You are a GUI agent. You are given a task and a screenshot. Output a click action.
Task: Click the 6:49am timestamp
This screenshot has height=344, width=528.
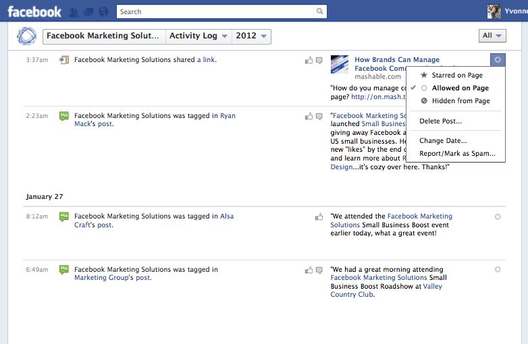37,269
